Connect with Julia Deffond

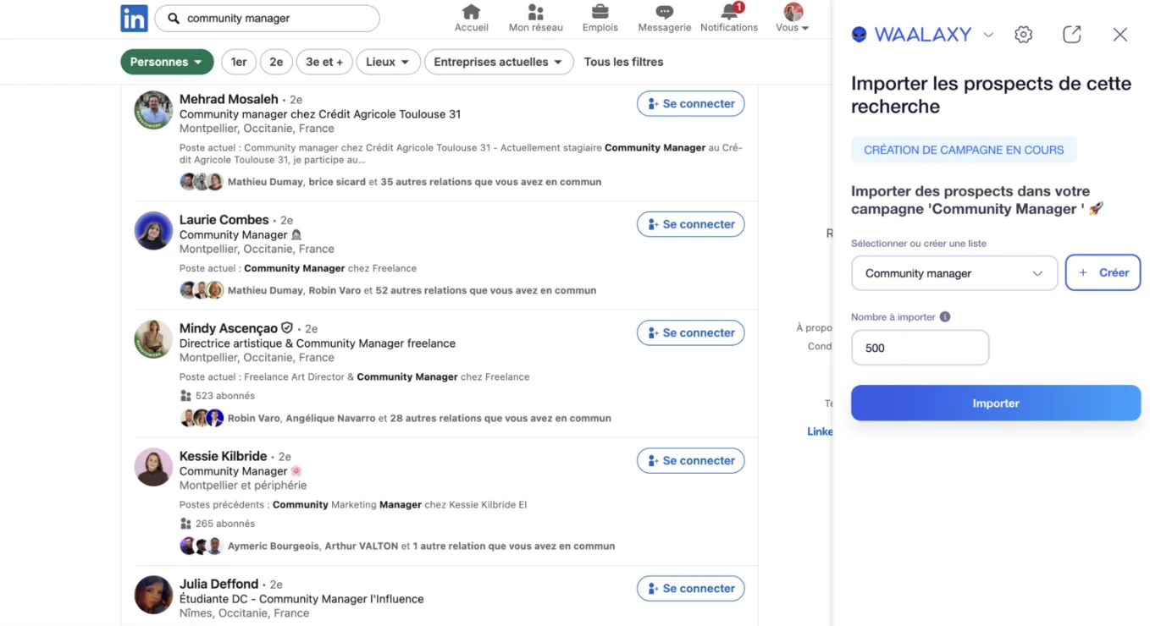point(691,589)
